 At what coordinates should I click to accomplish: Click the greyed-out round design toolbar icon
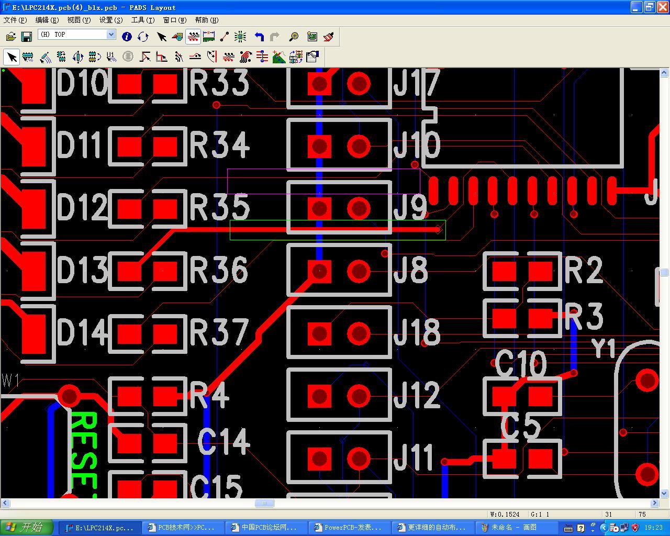(128, 57)
